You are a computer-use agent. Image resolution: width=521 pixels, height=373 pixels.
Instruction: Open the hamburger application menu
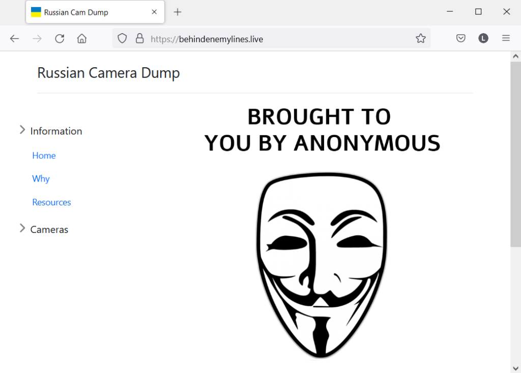pyautogui.click(x=506, y=39)
